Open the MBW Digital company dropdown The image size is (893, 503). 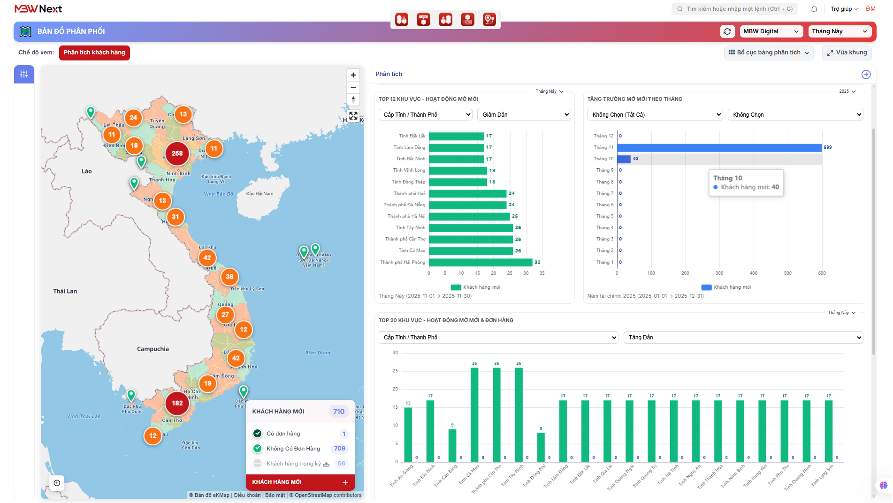point(771,31)
